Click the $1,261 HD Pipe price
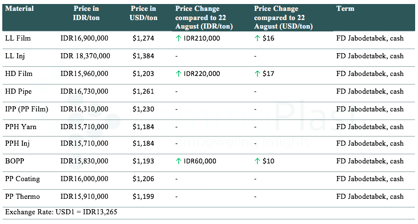The image size is (418, 224). click(143, 91)
